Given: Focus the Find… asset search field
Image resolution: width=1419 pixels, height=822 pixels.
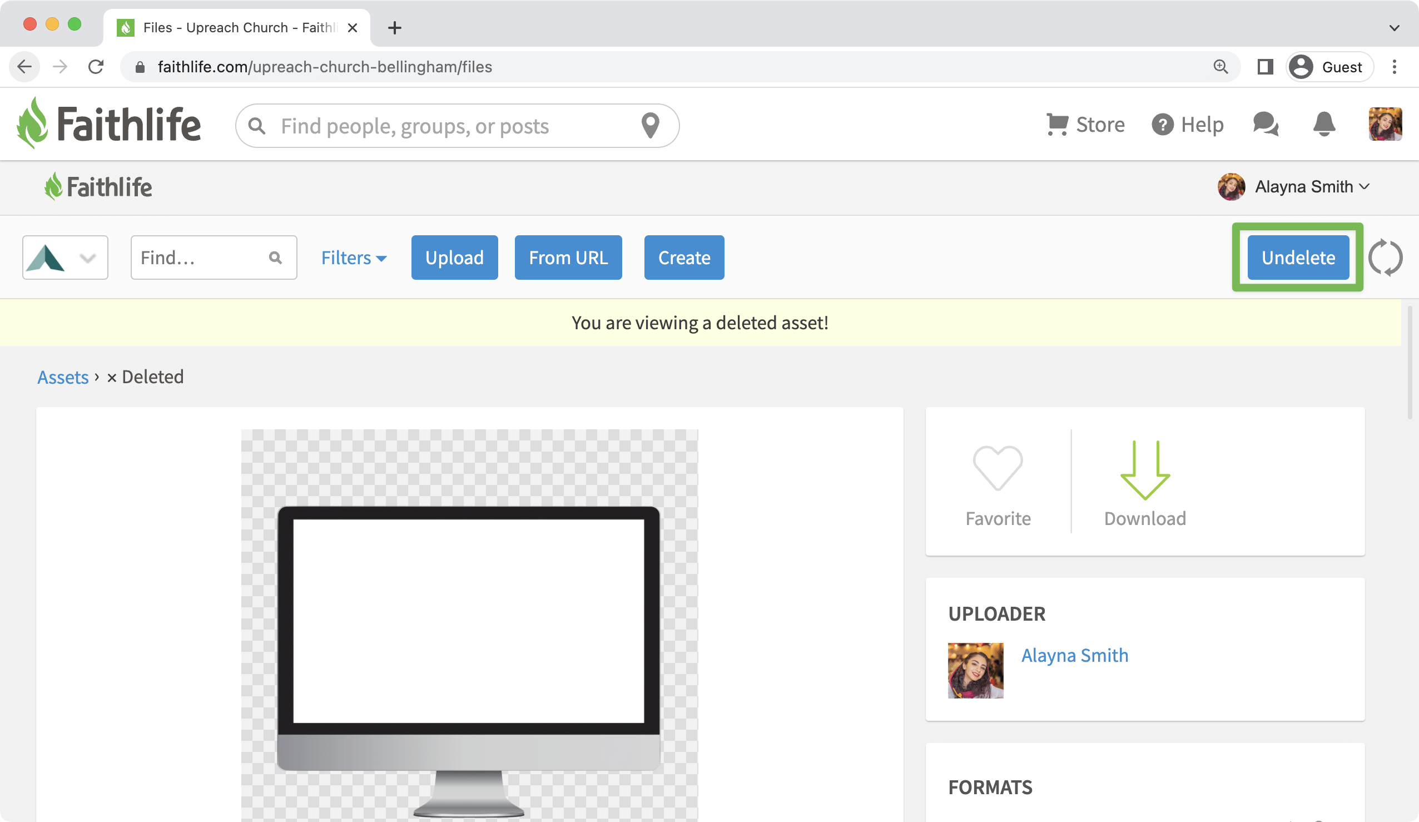Looking at the screenshot, I should click(x=214, y=258).
